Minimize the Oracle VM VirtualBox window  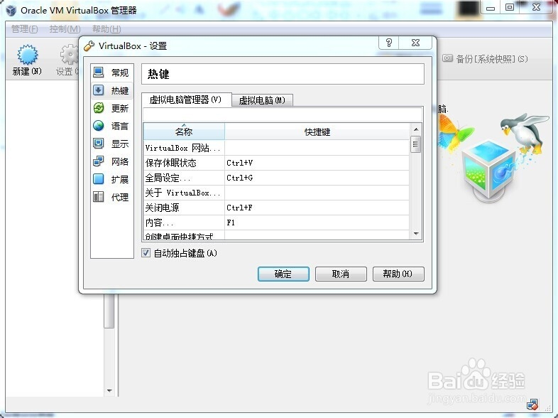491,7
